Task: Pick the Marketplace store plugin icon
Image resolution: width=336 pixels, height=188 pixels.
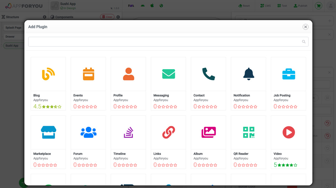Action: coord(48,132)
